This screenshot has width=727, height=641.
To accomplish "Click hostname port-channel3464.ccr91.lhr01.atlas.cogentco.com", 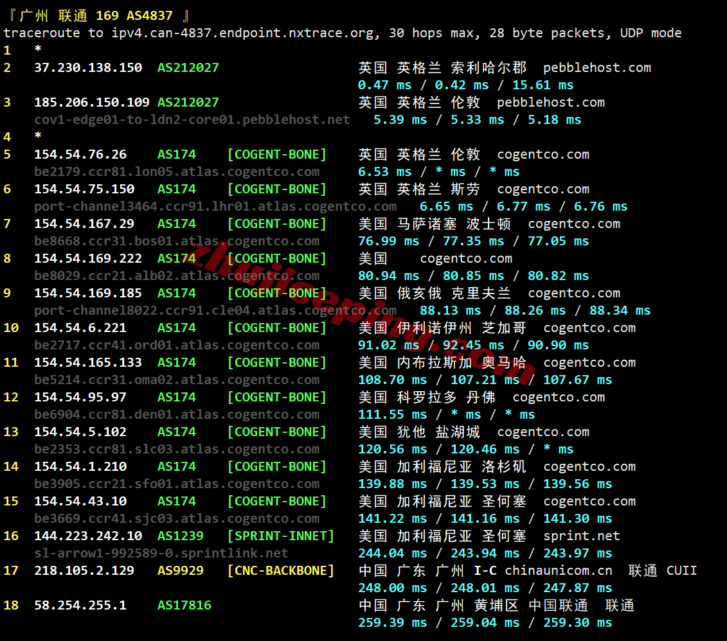I will [215, 207].
